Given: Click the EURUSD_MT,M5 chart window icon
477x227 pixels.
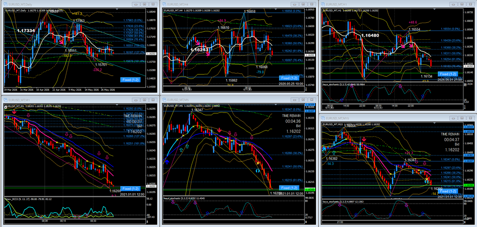Looking at the screenshot, I should tap(165, 99).
